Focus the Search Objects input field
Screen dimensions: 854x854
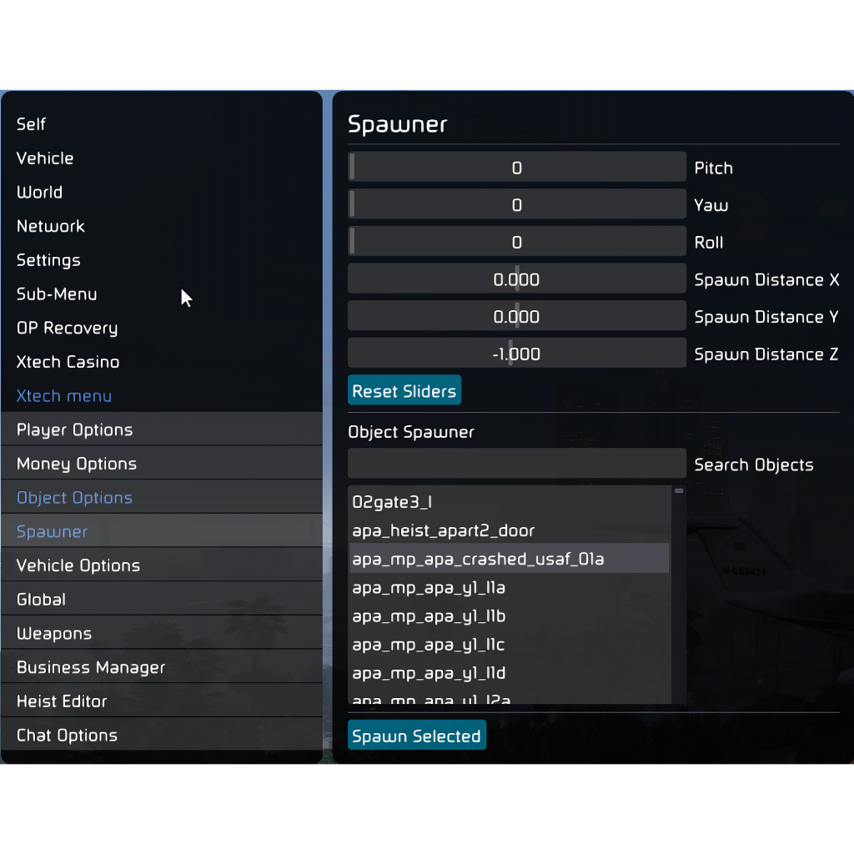click(x=516, y=464)
